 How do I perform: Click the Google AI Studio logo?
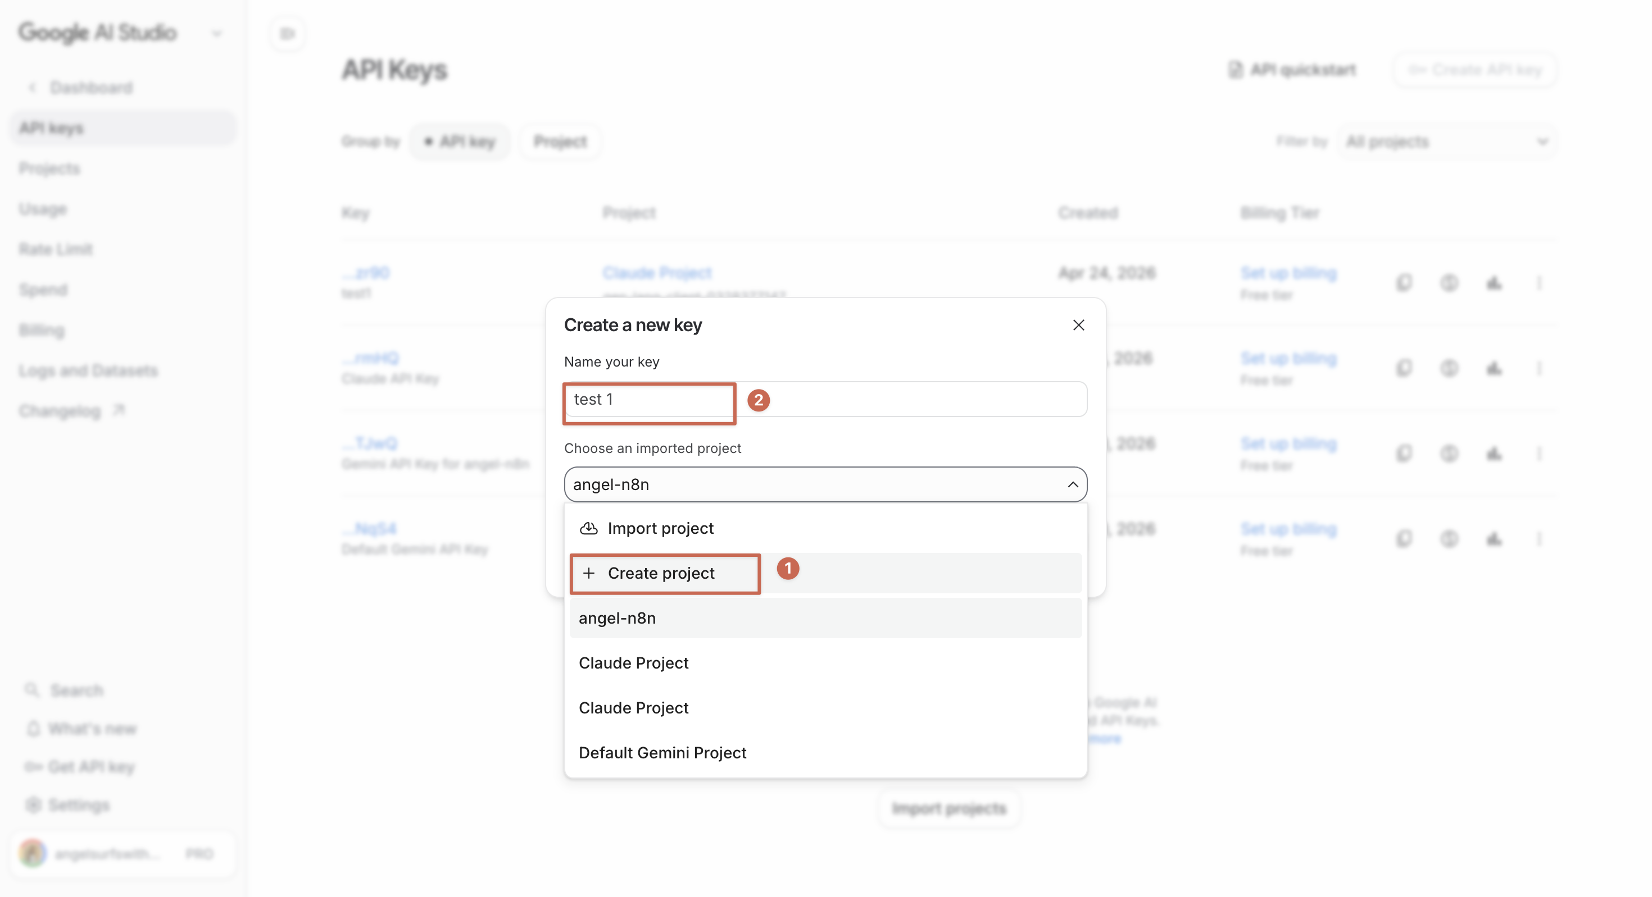click(97, 32)
